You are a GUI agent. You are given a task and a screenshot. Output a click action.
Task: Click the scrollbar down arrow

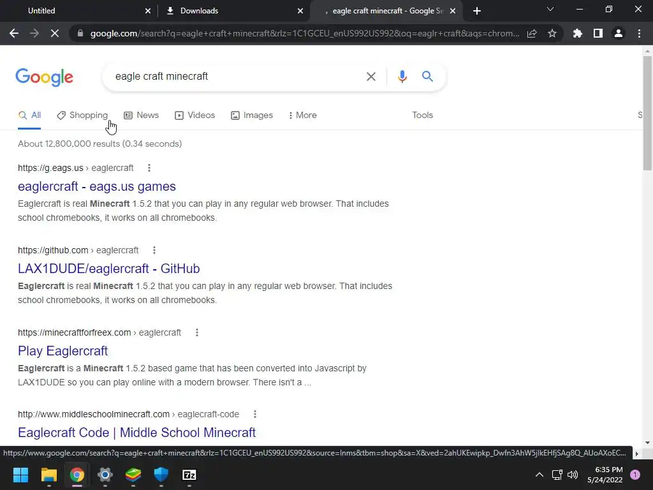click(647, 443)
